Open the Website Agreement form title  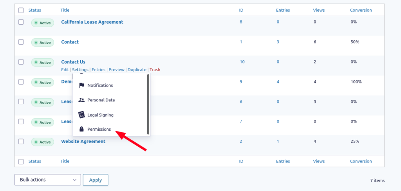[x=83, y=141]
